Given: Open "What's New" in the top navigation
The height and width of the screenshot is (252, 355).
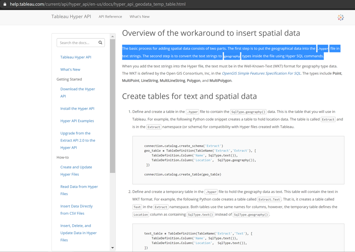Looking at the screenshot, I should click(140, 17).
